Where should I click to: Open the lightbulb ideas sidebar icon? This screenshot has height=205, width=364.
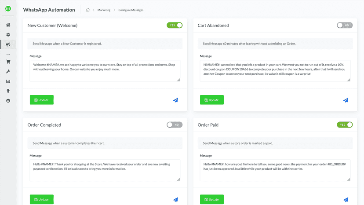8,91
